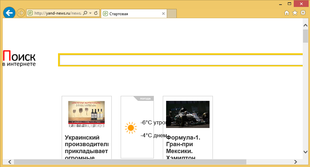
Task: Click the horizontal scrollbar left arrow
Action: pos(10,162)
